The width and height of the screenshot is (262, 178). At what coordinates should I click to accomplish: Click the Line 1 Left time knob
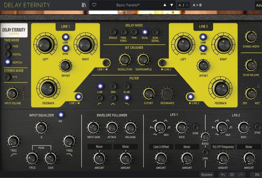(x=45, y=44)
